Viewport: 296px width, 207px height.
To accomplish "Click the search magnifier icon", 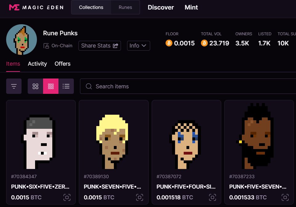I will pyautogui.click(x=89, y=86).
